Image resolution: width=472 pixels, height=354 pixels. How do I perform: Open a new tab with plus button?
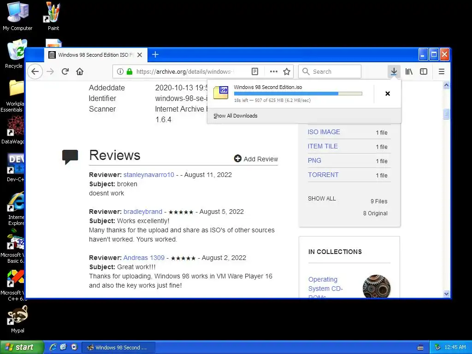(155, 55)
